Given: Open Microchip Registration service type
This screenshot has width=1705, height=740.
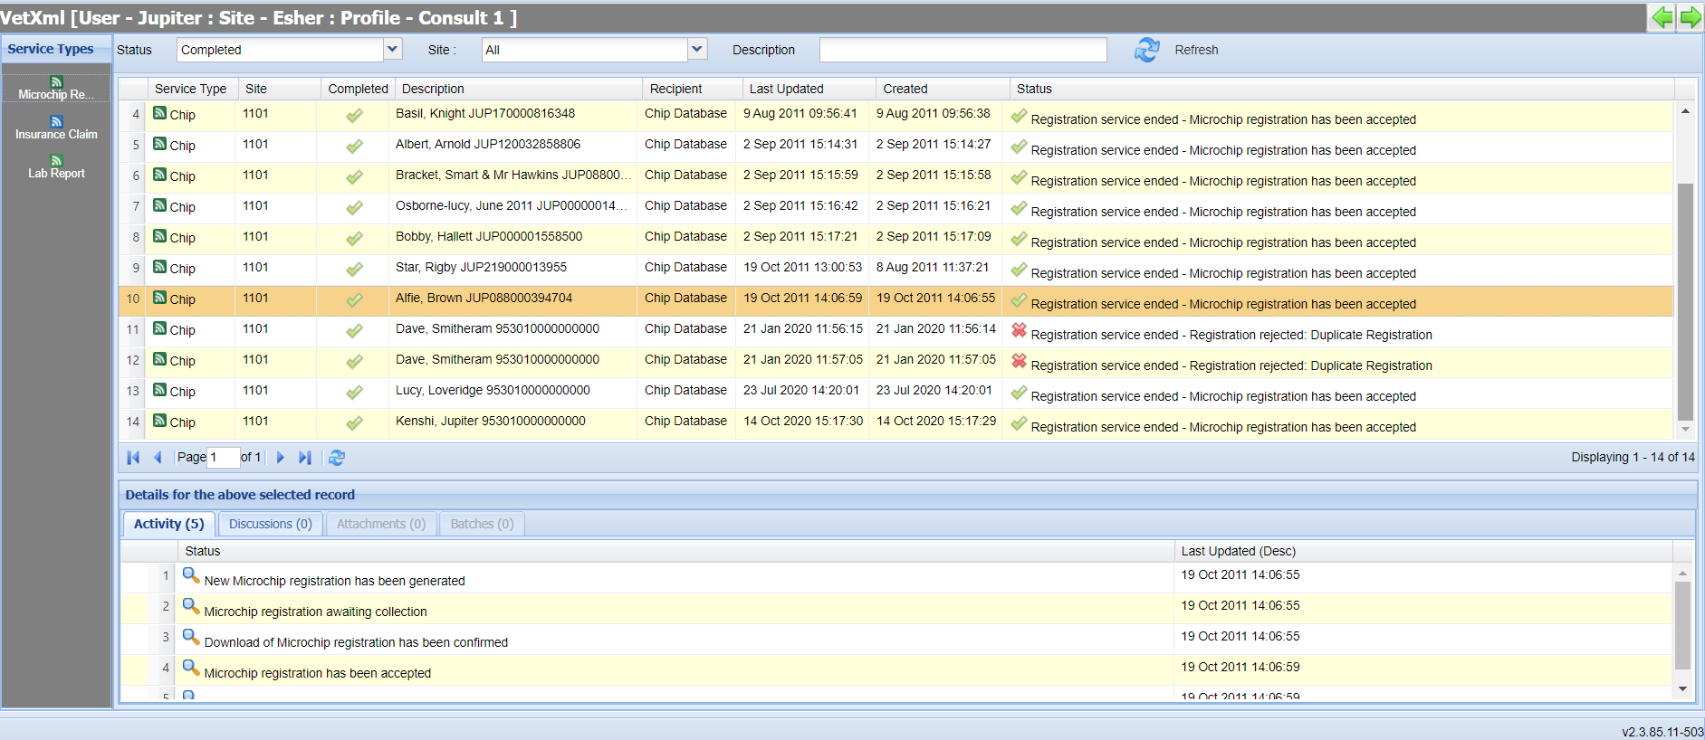Looking at the screenshot, I should (56, 88).
